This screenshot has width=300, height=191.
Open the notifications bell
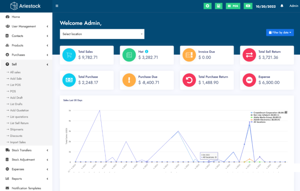point(282,6)
